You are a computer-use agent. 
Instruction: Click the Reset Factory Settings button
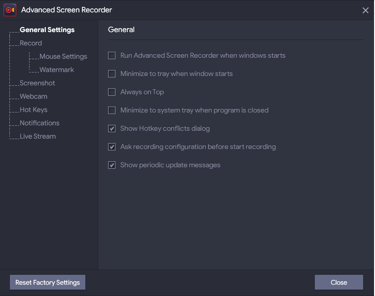(x=47, y=282)
